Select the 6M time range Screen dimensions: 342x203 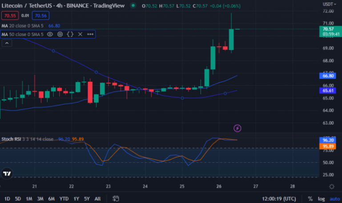coord(51,199)
